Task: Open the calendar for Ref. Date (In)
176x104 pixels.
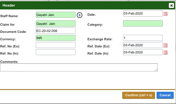Action: click(x=165, y=53)
